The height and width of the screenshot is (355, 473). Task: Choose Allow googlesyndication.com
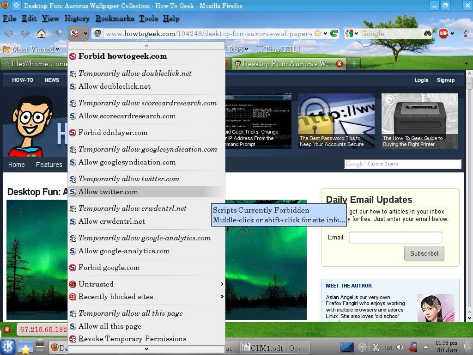click(x=146, y=162)
